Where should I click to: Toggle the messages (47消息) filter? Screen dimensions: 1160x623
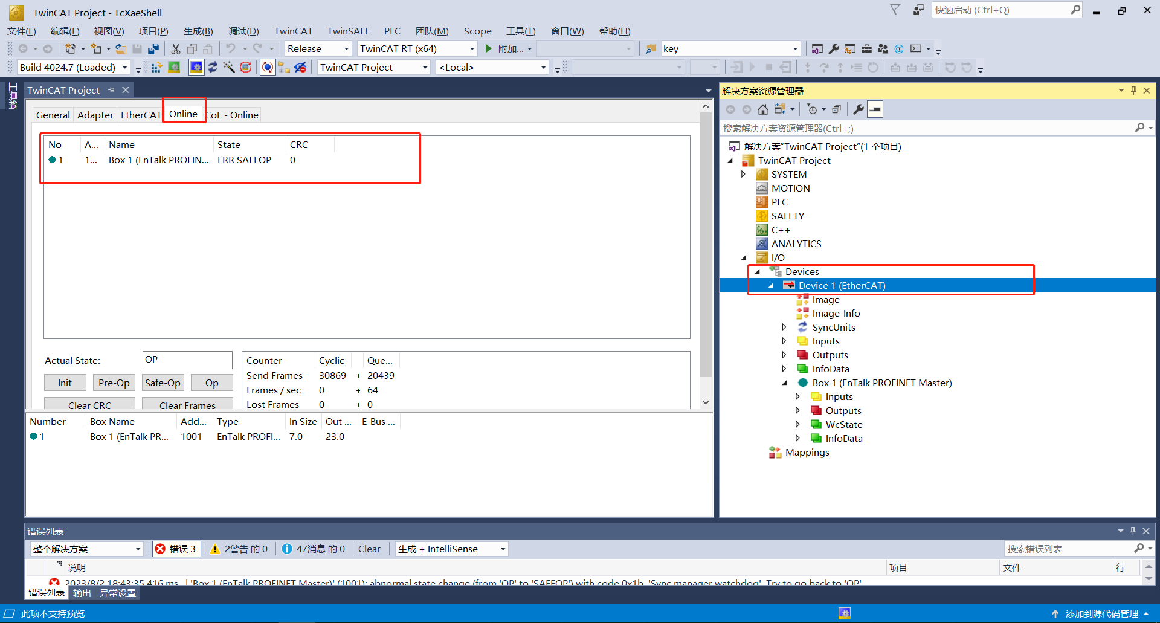[x=314, y=549]
